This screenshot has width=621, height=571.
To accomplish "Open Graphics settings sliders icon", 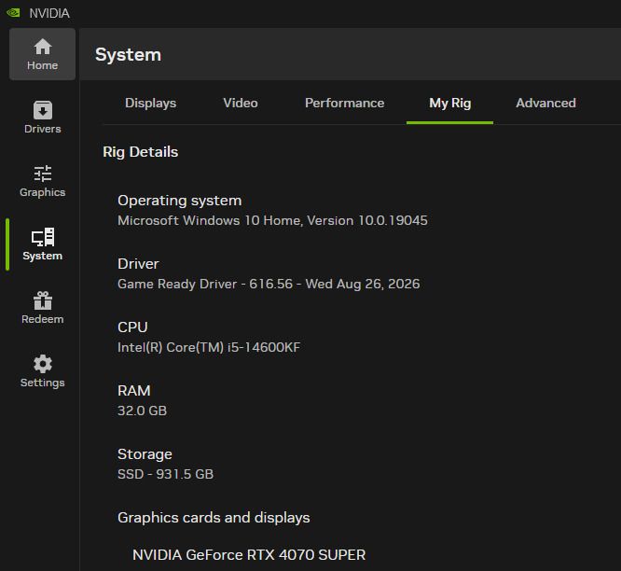I will point(43,174).
